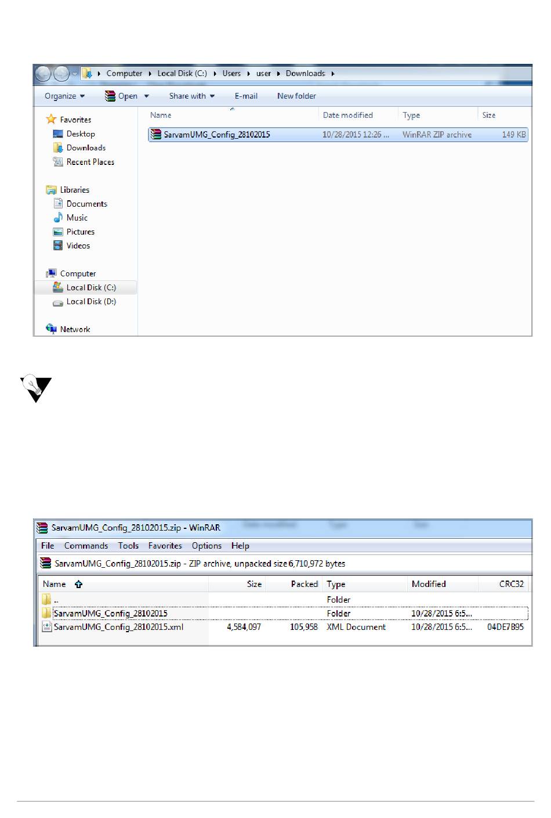Image resolution: width=551 pixels, height=818 pixels.
Task: Click the XML document icon in WinRAR
Action: pyautogui.click(x=46, y=627)
